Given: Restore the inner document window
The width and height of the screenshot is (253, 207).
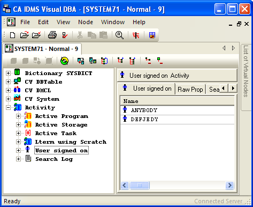Looking at the screenshot, I should click(x=239, y=24).
